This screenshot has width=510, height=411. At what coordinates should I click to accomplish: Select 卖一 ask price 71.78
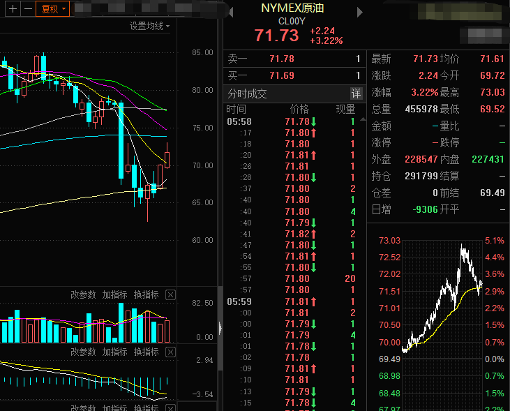point(282,59)
